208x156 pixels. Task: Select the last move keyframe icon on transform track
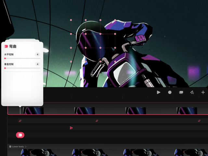[199, 121]
